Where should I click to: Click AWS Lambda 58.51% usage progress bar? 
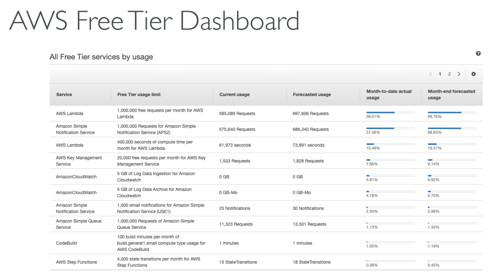390,113
